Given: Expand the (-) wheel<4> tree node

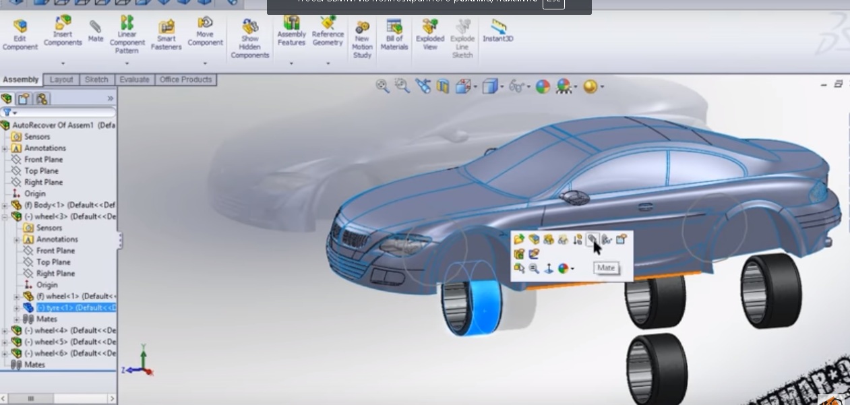Looking at the screenshot, I should click(x=5, y=330).
